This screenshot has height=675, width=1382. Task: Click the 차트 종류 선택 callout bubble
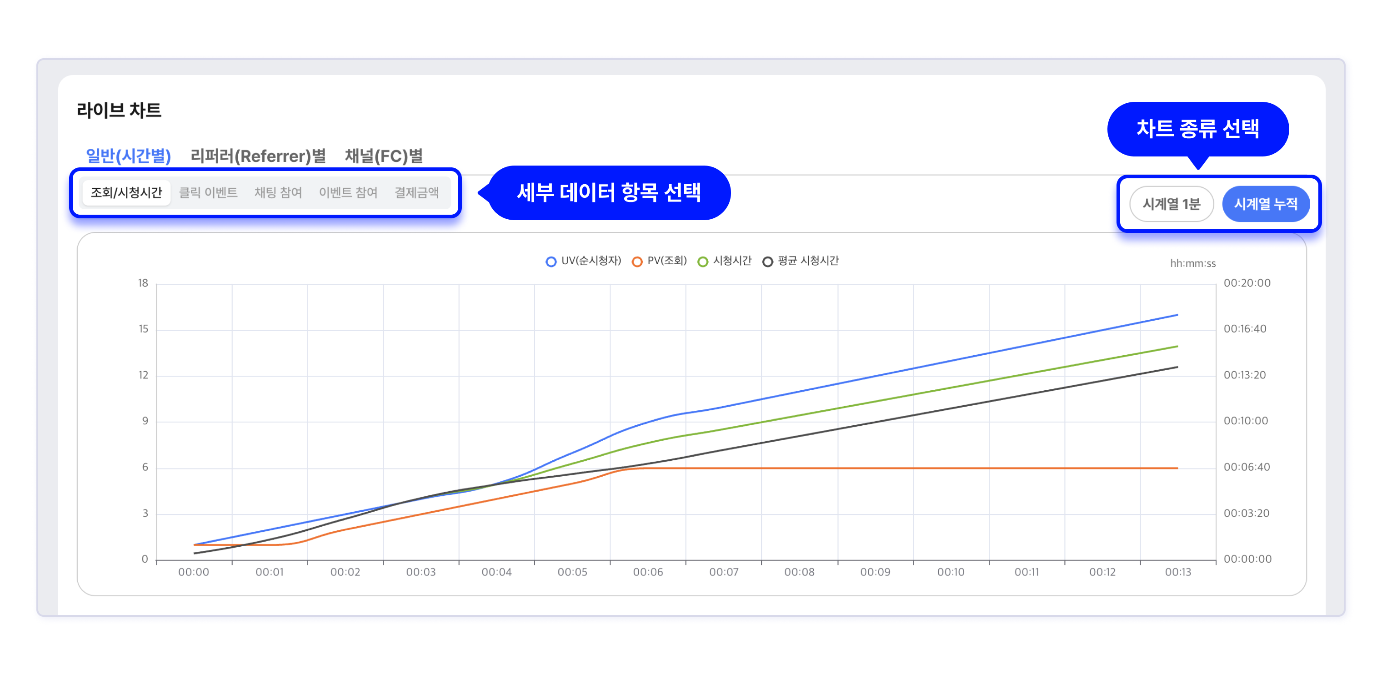pyautogui.click(x=1197, y=129)
